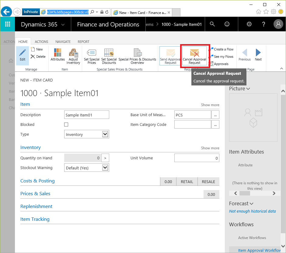Click the Edit pencil ribbon button
This screenshot has width=286, height=253.
tap(23, 56)
